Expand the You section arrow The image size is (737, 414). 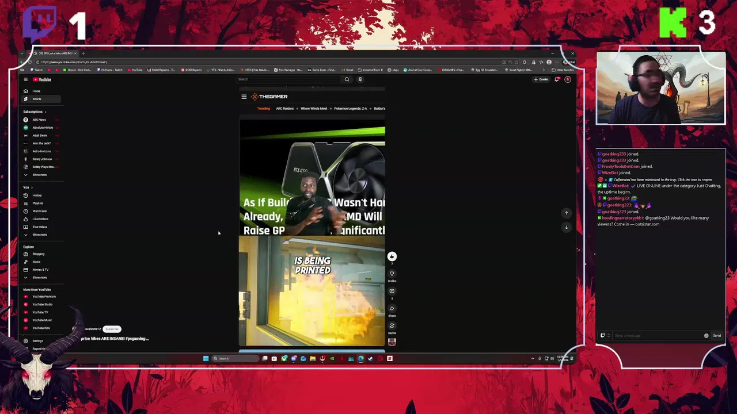click(32, 187)
